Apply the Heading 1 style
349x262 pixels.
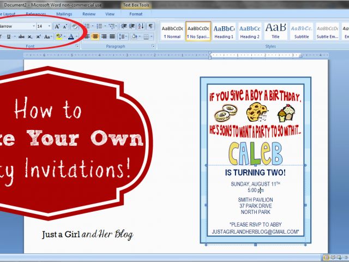click(224, 31)
